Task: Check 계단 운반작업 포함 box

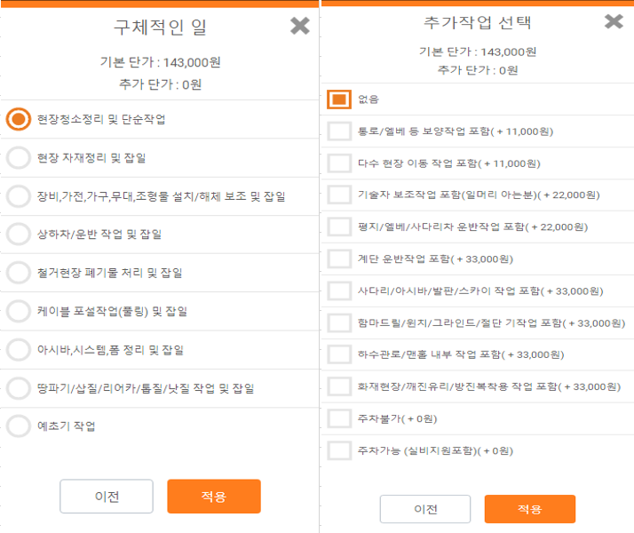Action: (339, 259)
